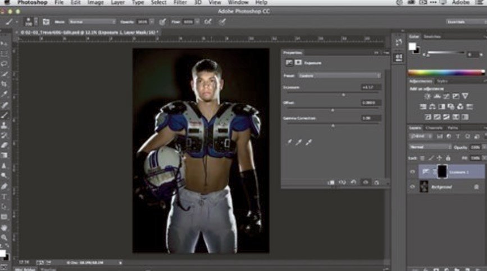Open the brush preset picker dropdown
This screenshot has height=271, width=487.
pyautogui.click(x=36, y=22)
